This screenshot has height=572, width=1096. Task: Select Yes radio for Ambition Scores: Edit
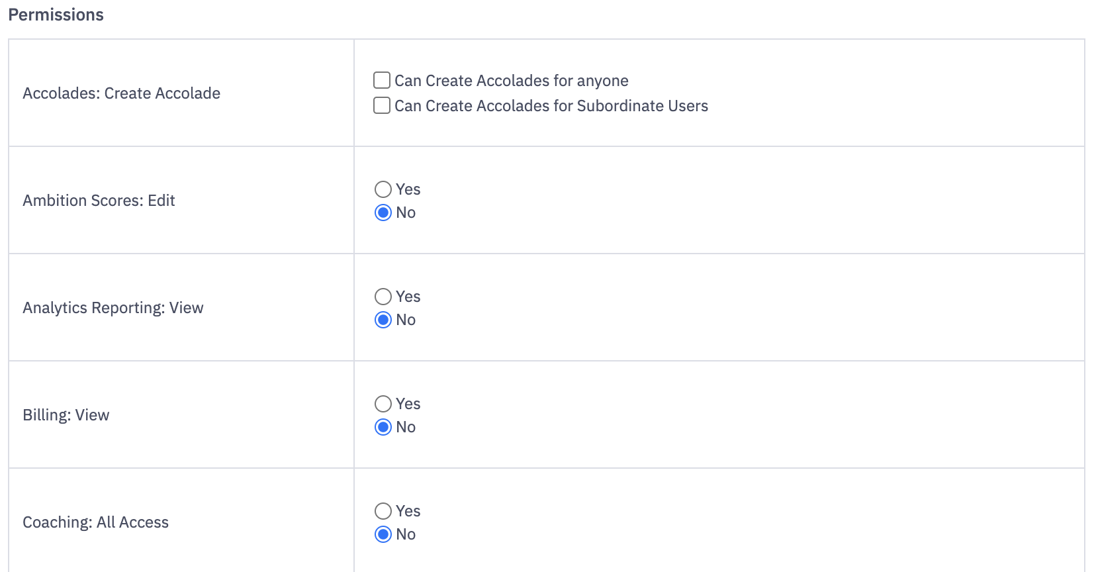pyautogui.click(x=383, y=189)
